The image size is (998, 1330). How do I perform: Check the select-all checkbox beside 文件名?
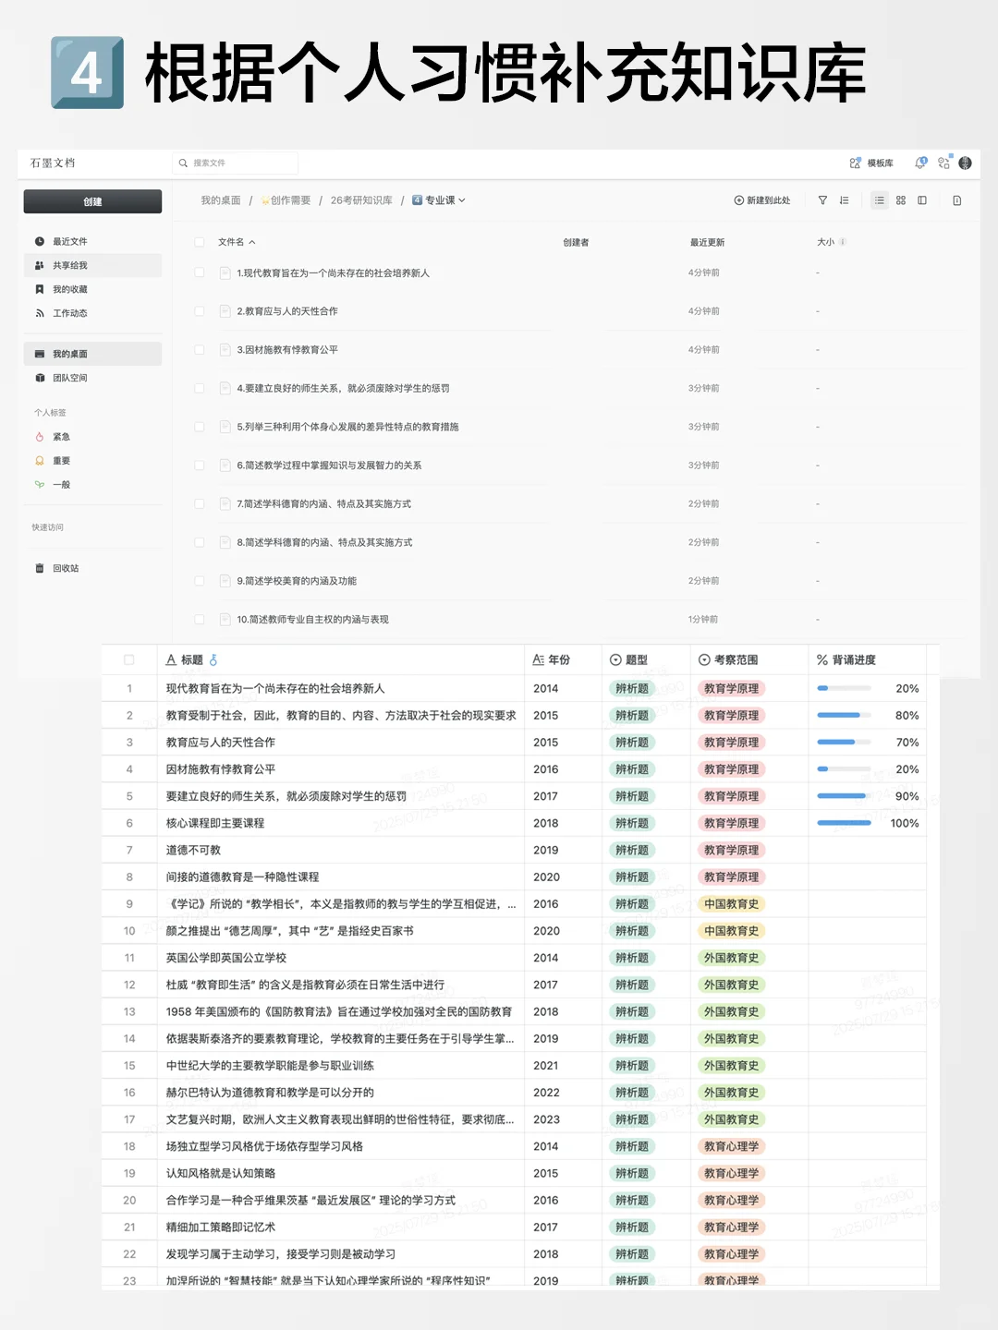coord(200,242)
